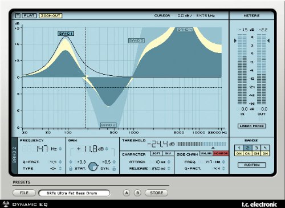
Task: Click the + 11.8 dB gain readout
Action: click(90, 149)
